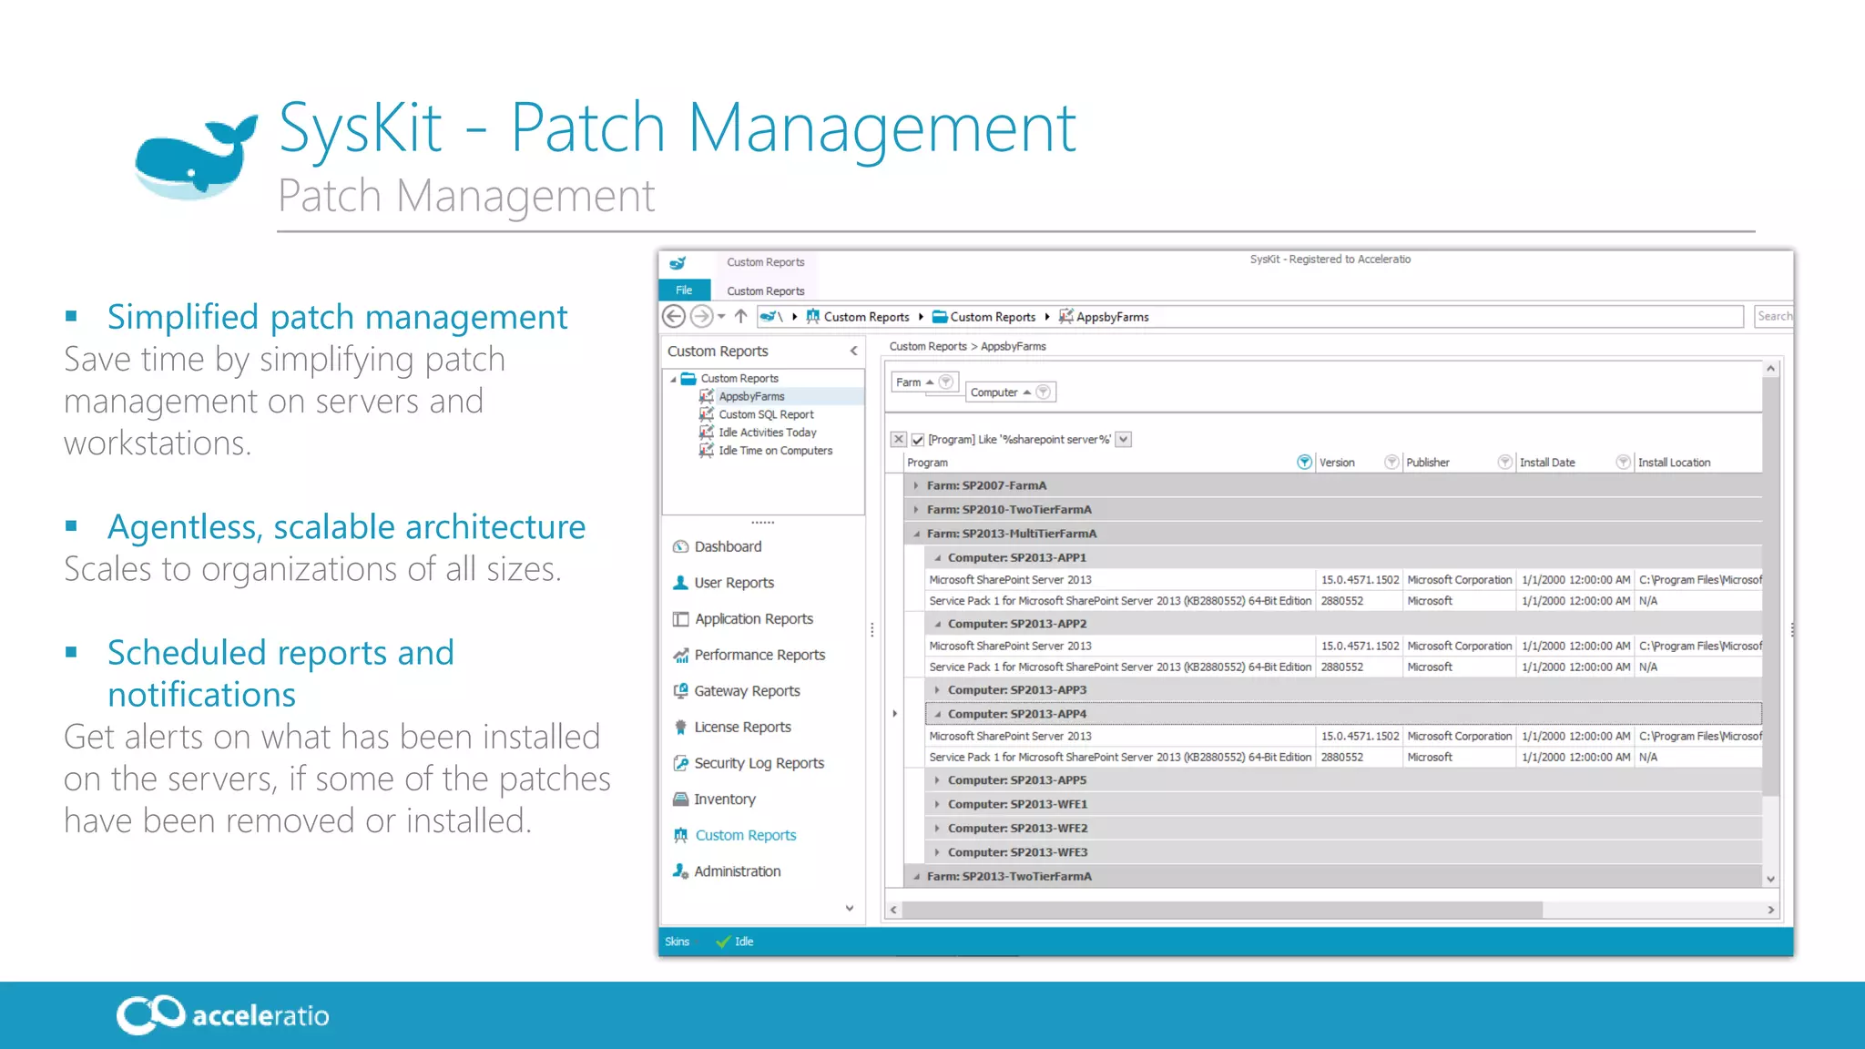Viewport: 1865px width, 1049px height.
Task: Click Idle status indicator
Action: 736,942
